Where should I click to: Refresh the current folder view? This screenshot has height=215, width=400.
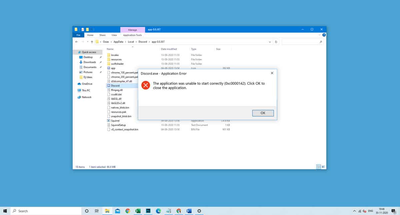[x=276, y=42]
